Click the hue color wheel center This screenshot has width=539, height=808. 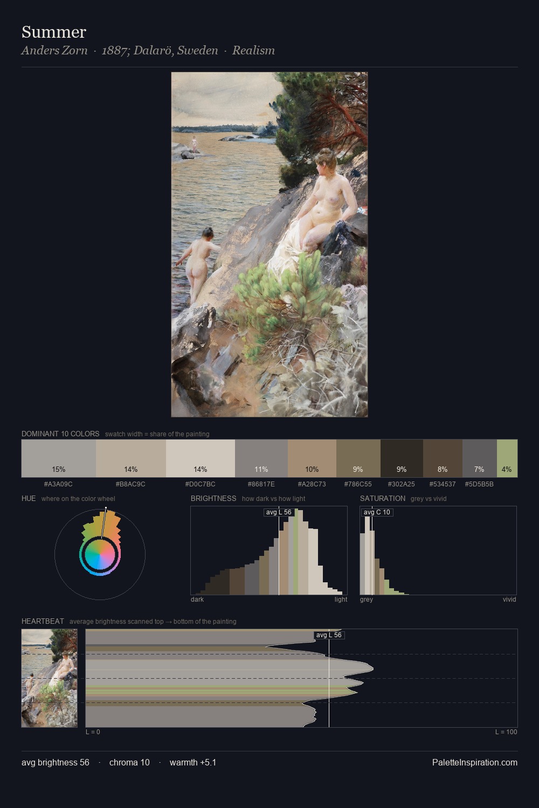pyautogui.click(x=100, y=554)
